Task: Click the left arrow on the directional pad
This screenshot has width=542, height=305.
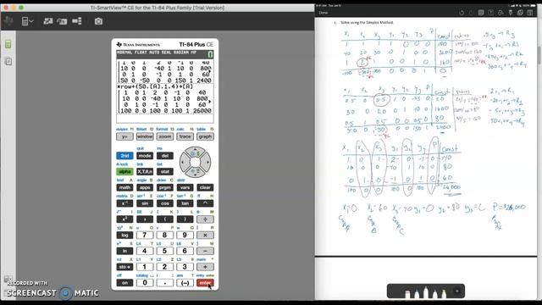Action: (x=185, y=162)
